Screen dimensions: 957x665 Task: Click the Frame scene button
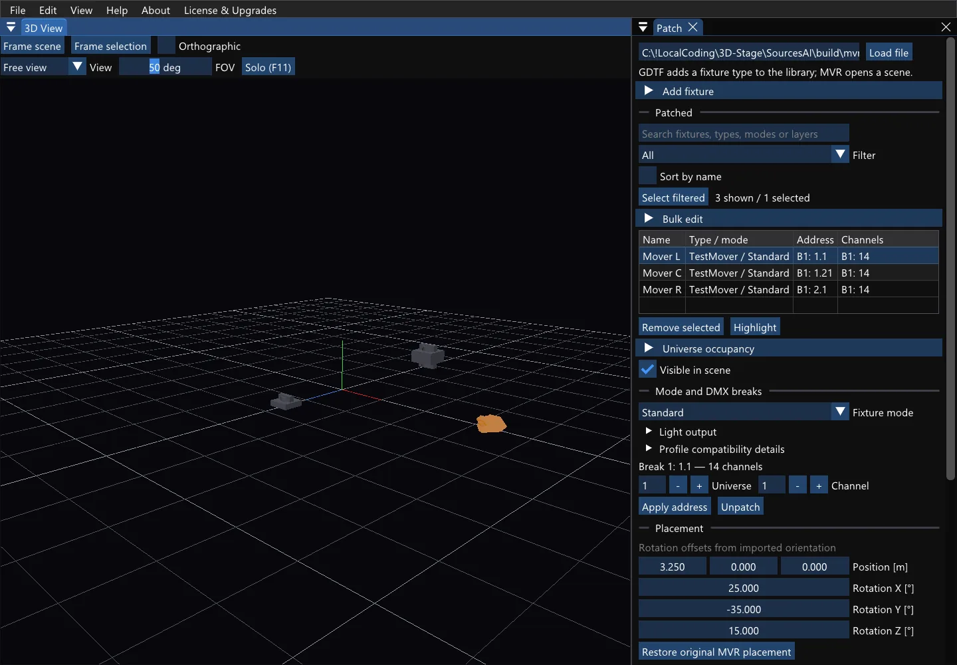(32, 46)
